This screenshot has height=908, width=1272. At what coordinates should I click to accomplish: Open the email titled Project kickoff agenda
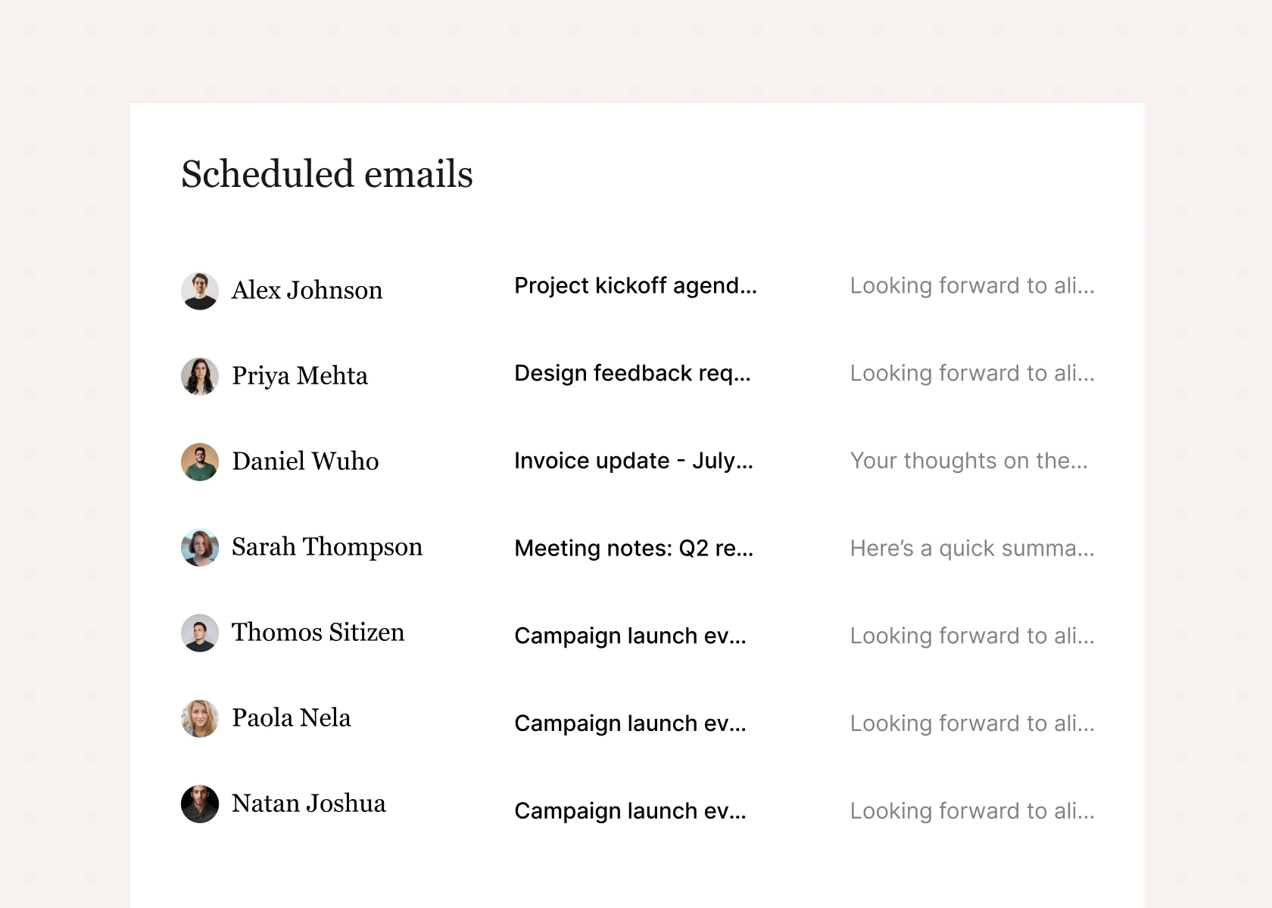pyautogui.click(x=635, y=286)
